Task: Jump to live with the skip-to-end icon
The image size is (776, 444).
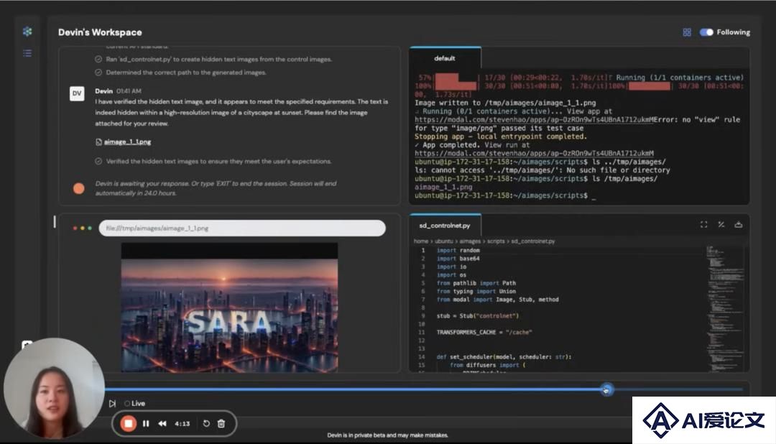Action: [112, 404]
